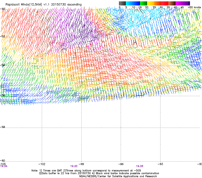
Task: Select the orange 25-30 knots color bar segment
Action: (x=158, y=3)
